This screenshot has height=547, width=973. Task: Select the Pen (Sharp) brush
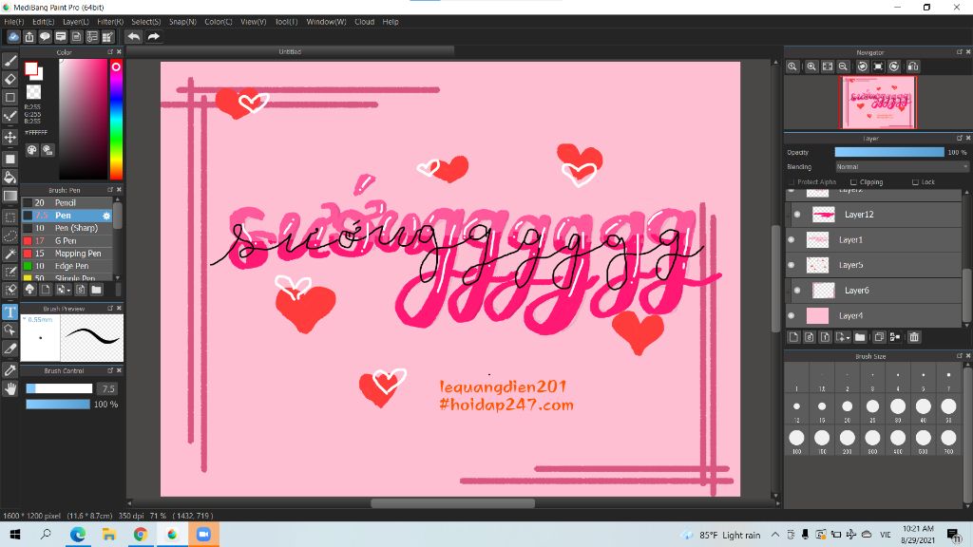pos(67,228)
